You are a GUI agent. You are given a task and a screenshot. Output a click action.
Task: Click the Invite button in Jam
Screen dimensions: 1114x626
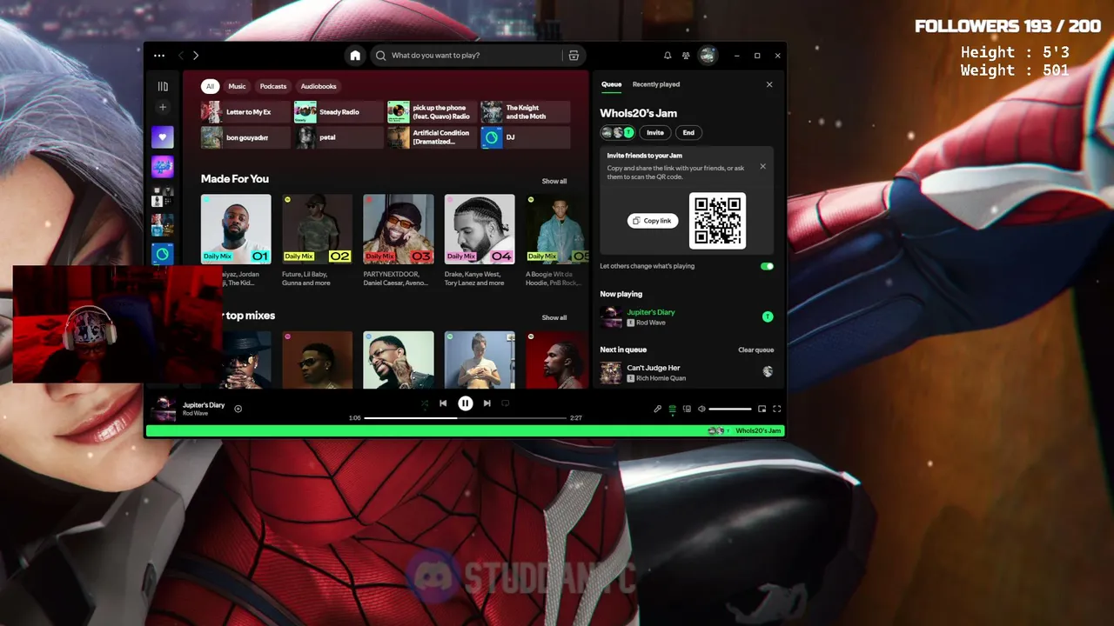click(x=655, y=132)
